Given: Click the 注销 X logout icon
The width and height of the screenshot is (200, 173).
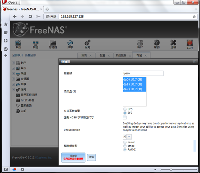Looking at the screenshot, I should tap(173, 44).
